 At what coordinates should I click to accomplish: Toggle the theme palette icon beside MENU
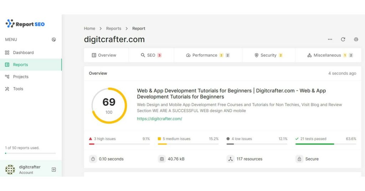pyautogui.click(x=54, y=40)
